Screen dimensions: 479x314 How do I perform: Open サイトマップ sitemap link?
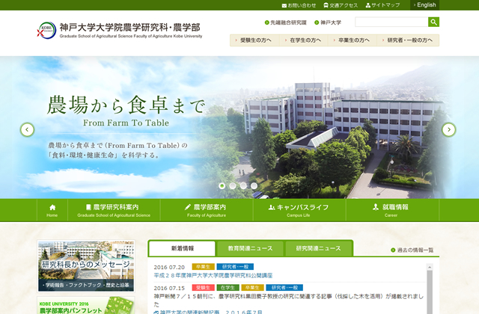tap(382, 5)
